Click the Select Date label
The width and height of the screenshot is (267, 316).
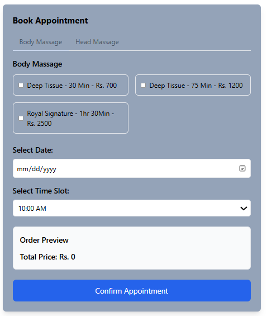click(33, 150)
